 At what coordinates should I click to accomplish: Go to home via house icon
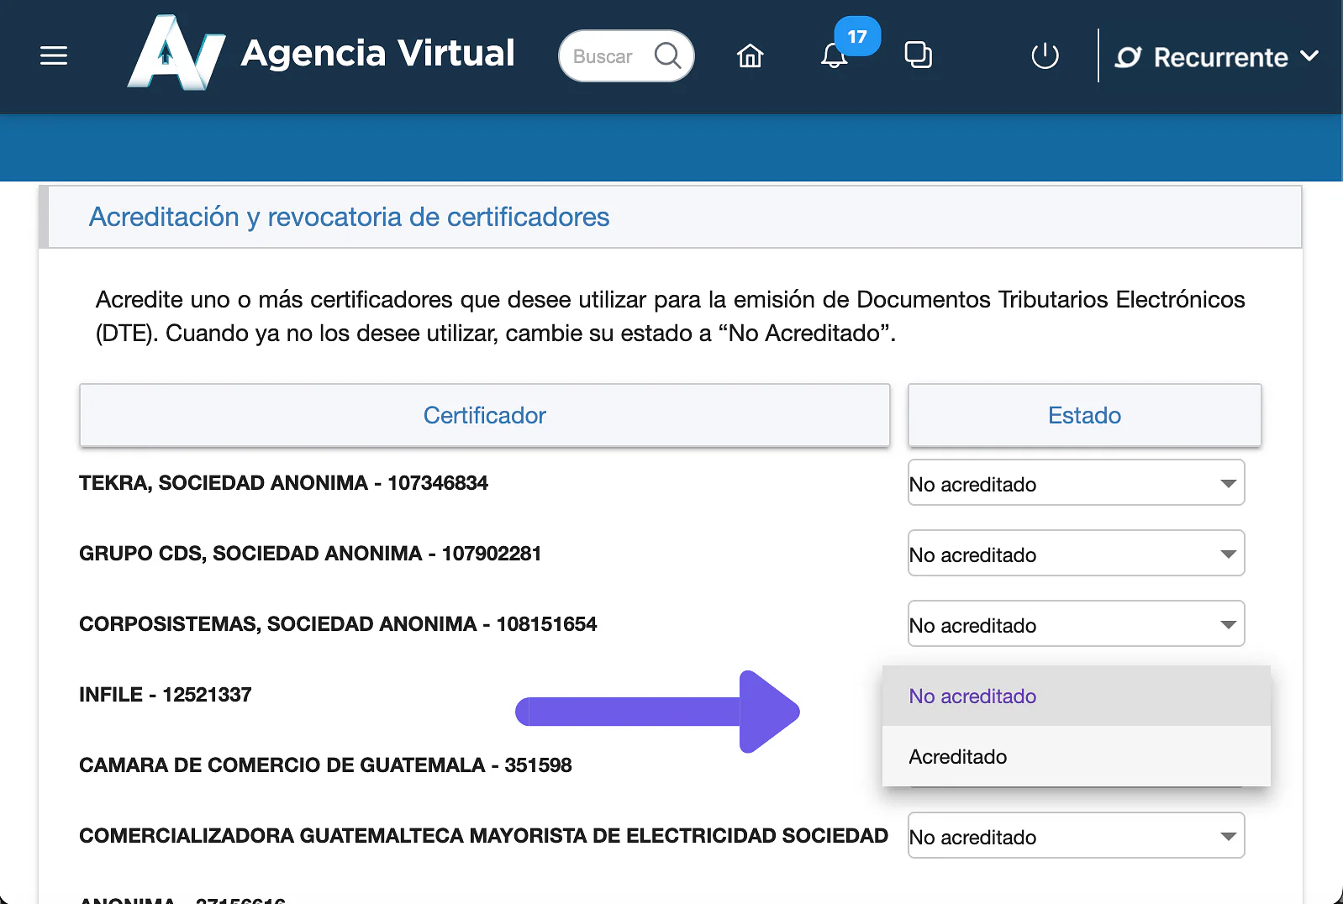[x=750, y=56]
